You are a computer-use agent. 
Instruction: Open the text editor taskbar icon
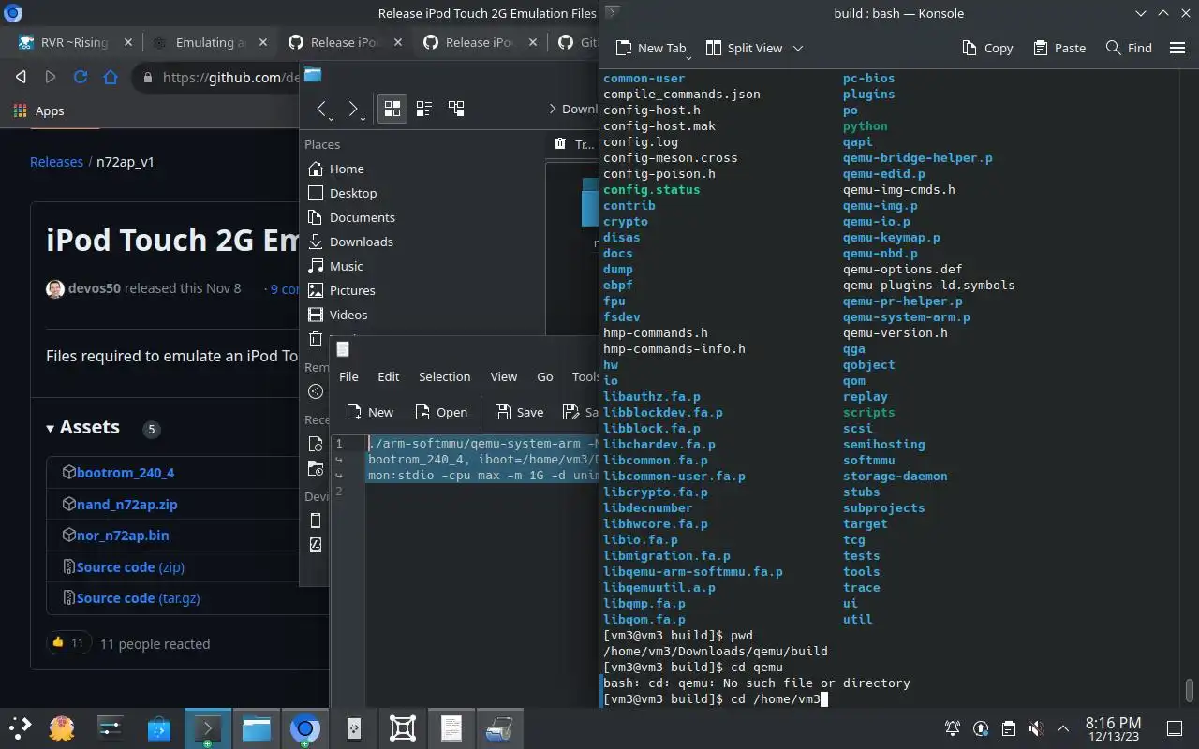point(451,727)
